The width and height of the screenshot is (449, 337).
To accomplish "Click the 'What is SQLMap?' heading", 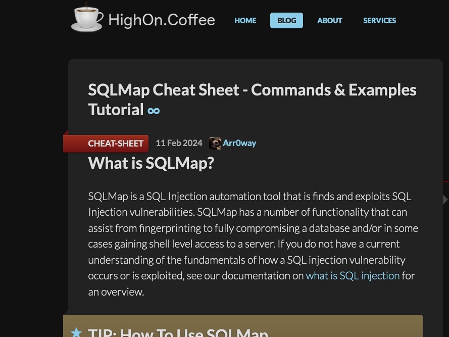I will [x=151, y=163].
